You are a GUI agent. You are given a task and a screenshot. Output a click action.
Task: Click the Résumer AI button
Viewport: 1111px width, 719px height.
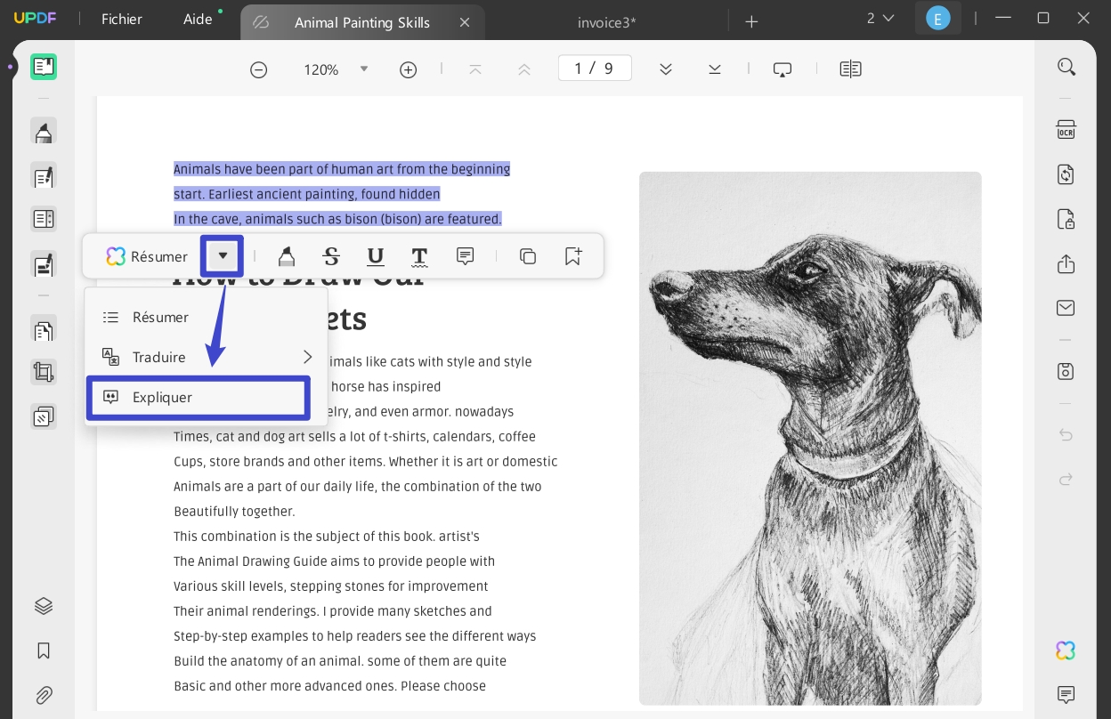tap(147, 256)
